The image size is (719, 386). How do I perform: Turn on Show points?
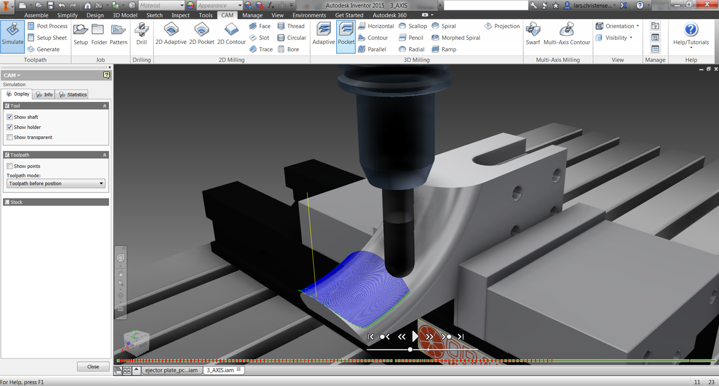[10, 166]
